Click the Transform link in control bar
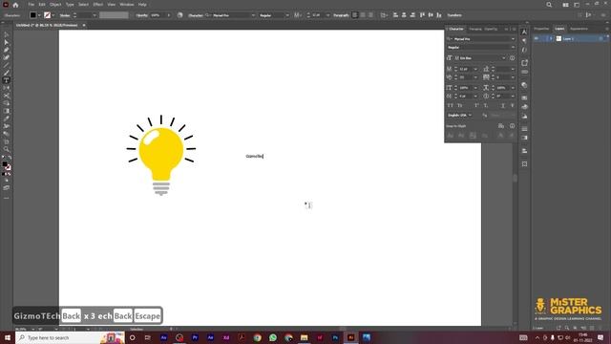Viewport: 611px width, 344px height. 454,15
